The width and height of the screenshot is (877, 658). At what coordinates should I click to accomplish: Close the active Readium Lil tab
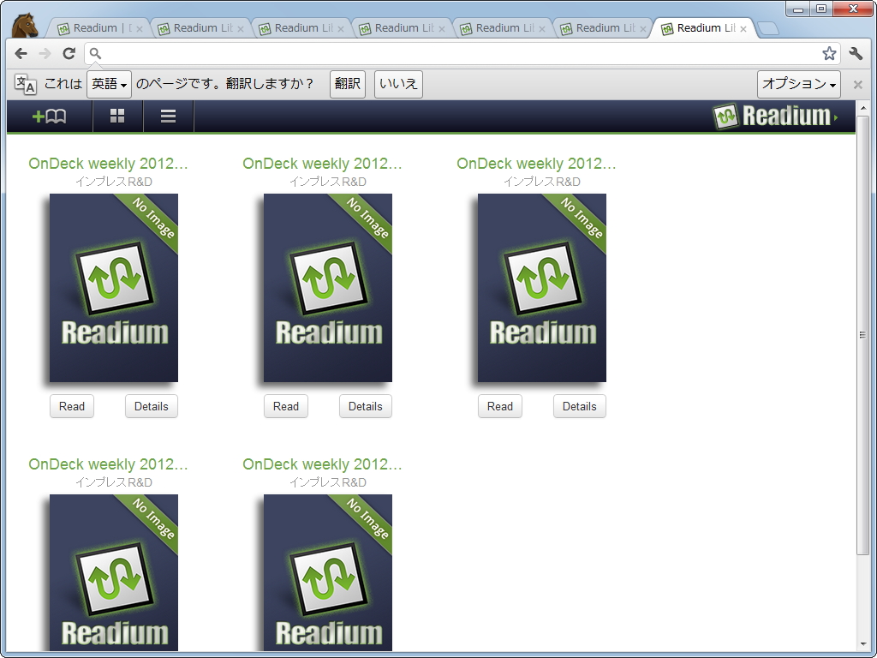click(743, 28)
